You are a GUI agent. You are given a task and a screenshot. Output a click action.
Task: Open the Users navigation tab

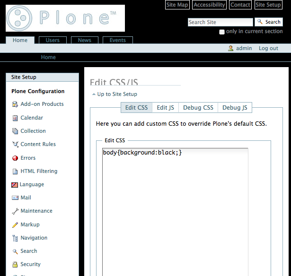[53, 41]
